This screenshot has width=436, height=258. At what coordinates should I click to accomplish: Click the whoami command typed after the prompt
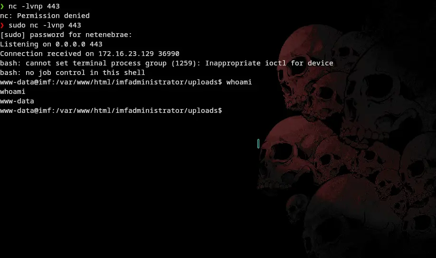click(x=239, y=82)
